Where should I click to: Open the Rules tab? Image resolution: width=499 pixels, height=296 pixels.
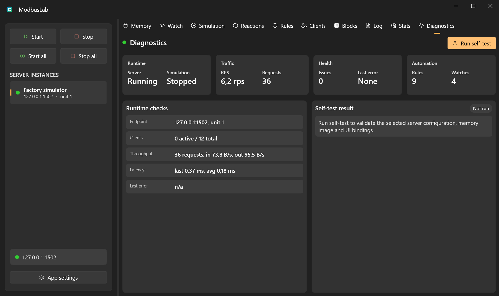283,26
